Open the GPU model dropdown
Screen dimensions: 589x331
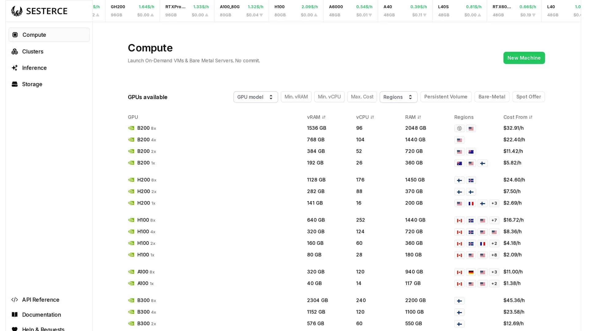point(256,97)
